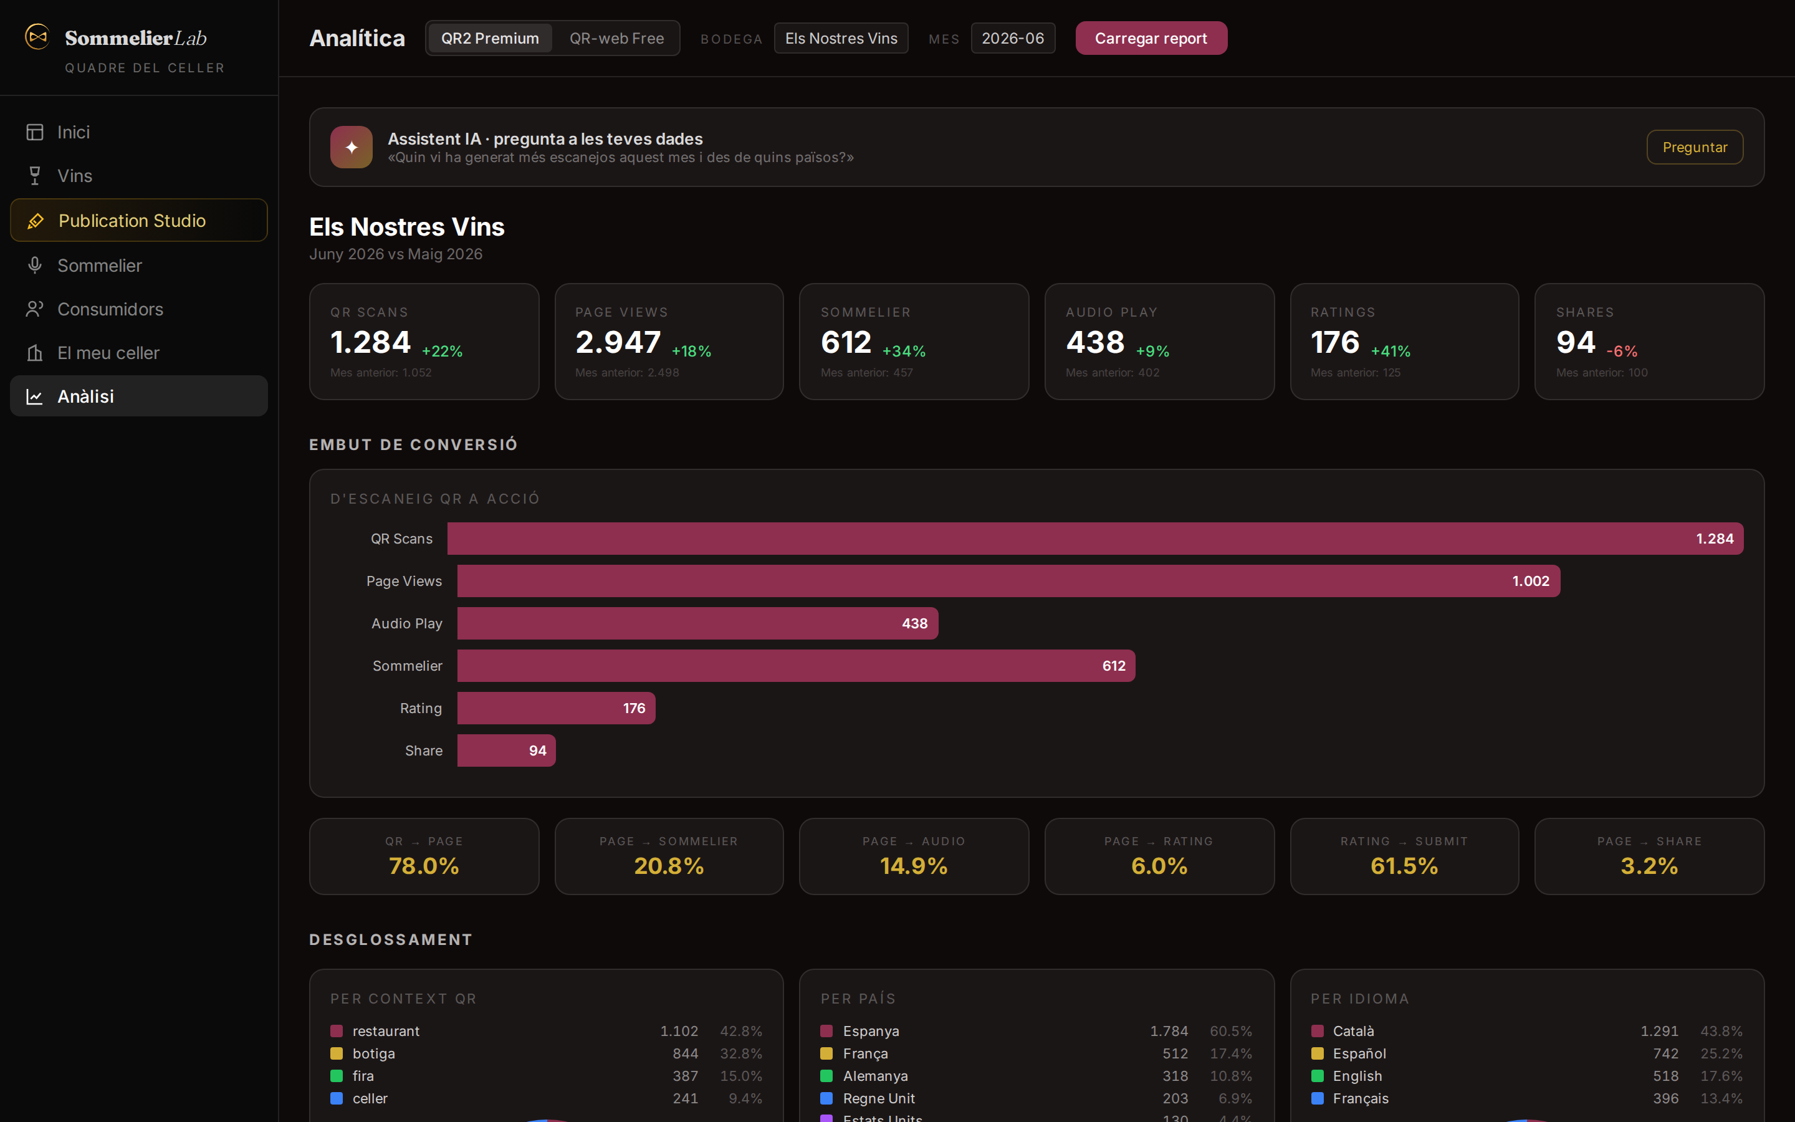Click the celler blue swatch
Image resolution: width=1795 pixels, height=1122 pixels.
(x=337, y=1098)
